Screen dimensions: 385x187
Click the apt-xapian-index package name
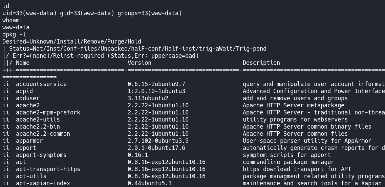tap(43, 183)
